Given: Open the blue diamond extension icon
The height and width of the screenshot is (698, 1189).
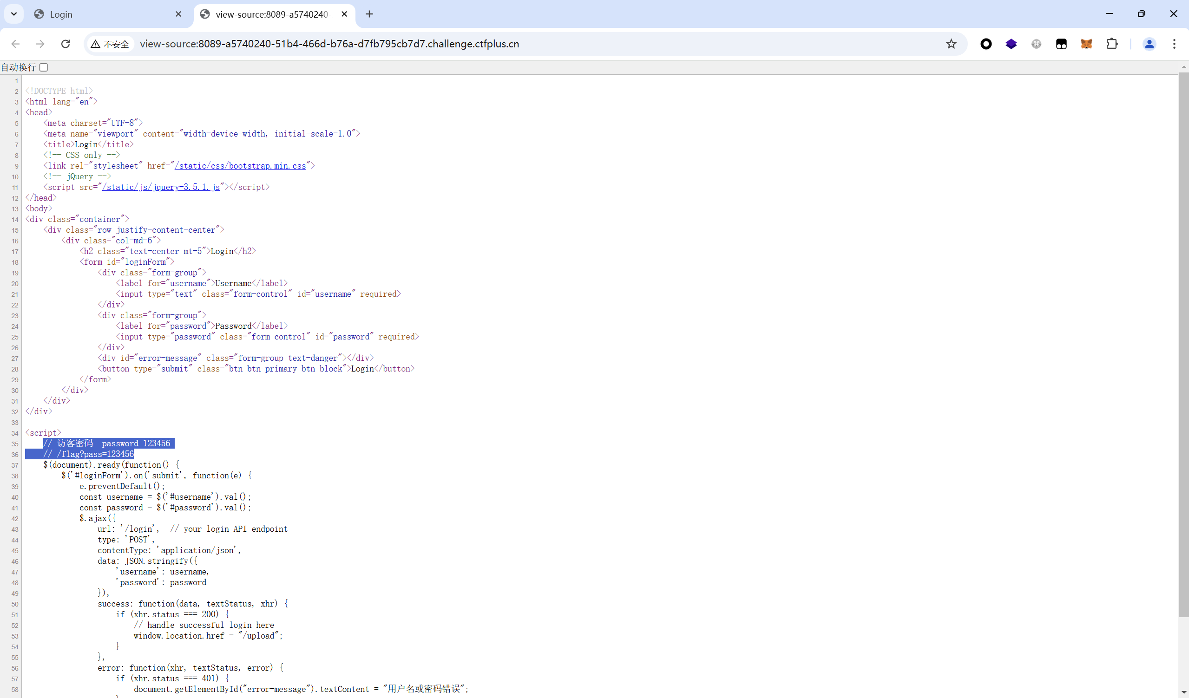Looking at the screenshot, I should click(x=1011, y=44).
